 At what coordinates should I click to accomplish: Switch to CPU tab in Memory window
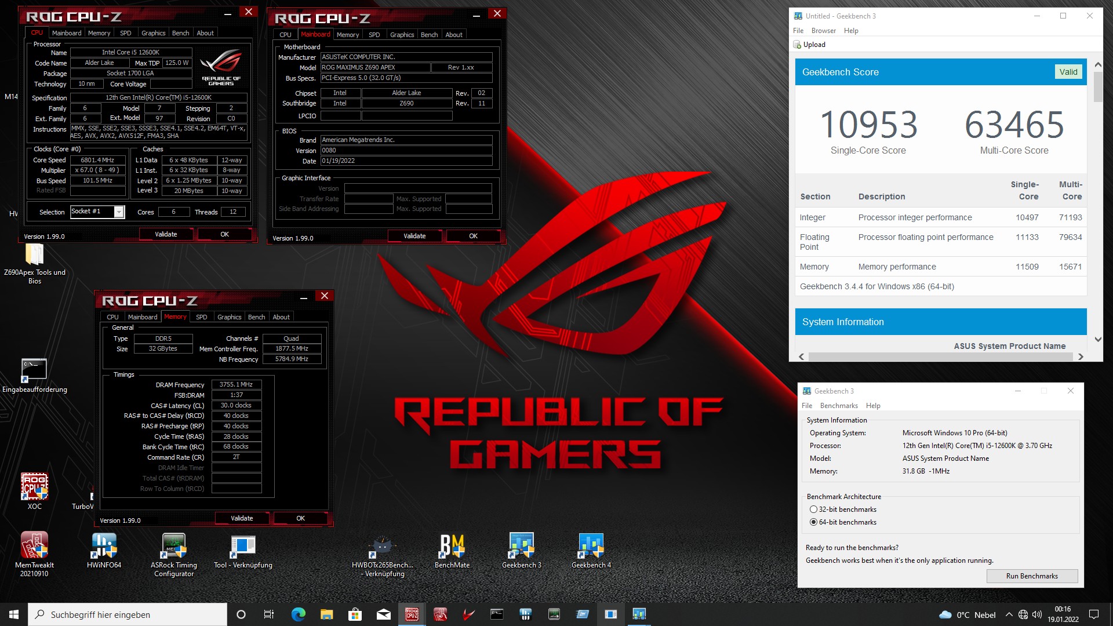(112, 317)
